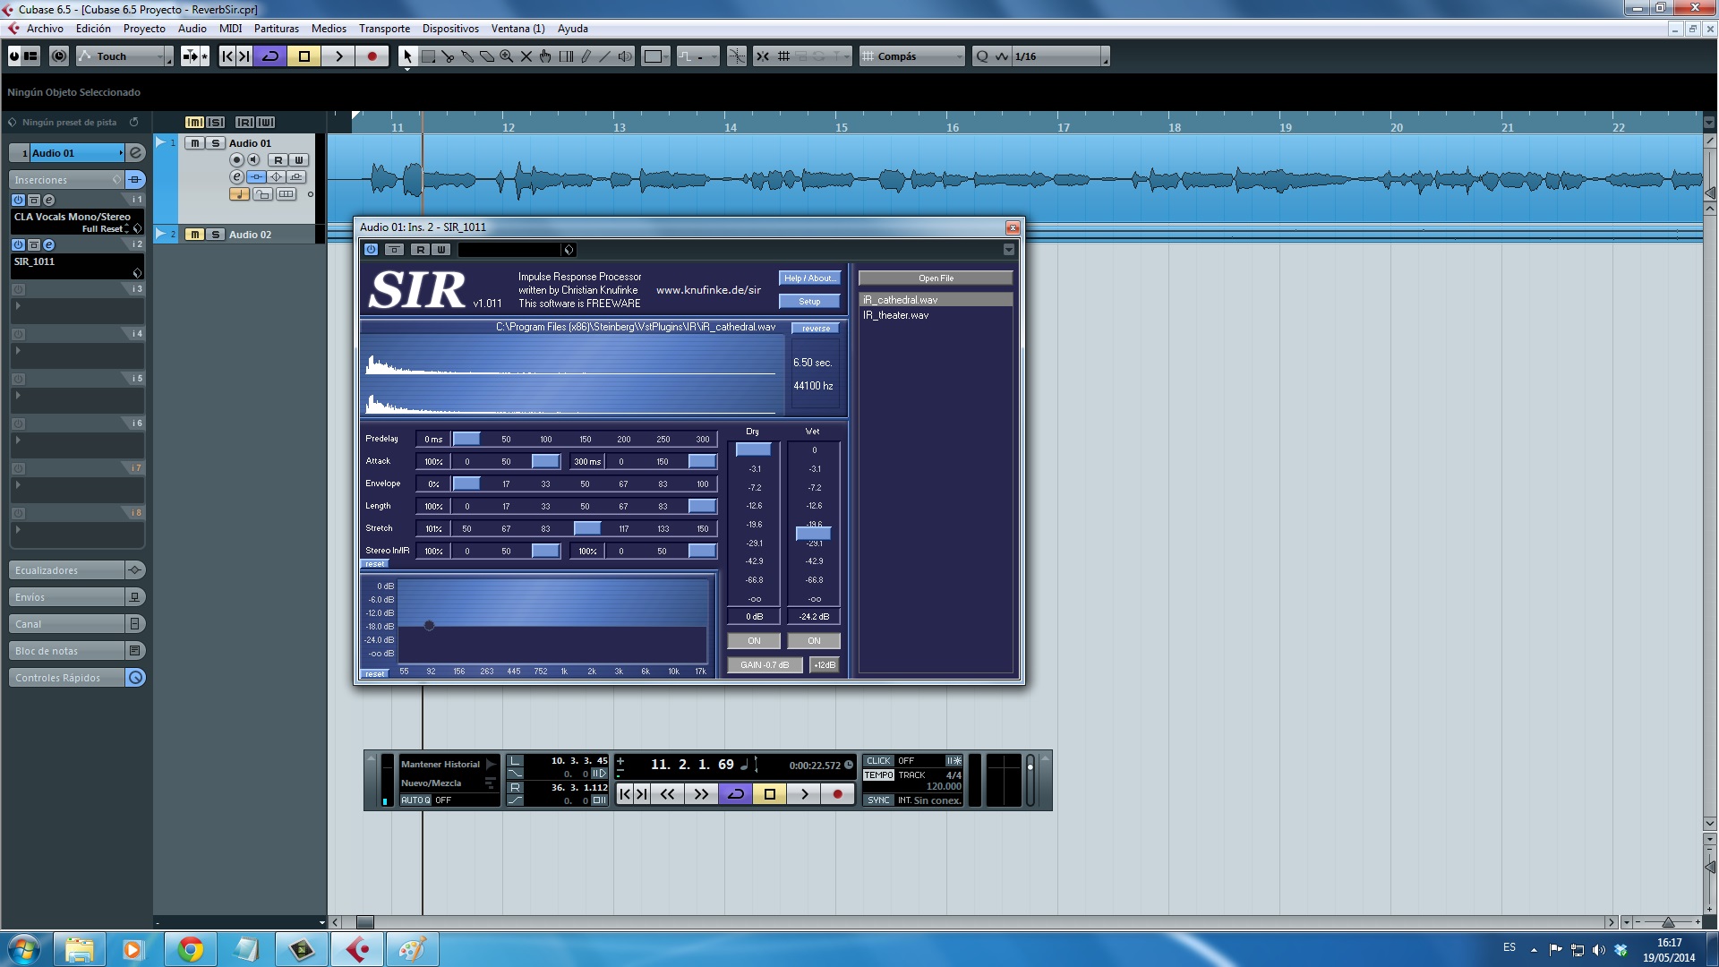This screenshot has height=967, width=1719.
Task: Open the MIDI menu
Action: point(231,29)
